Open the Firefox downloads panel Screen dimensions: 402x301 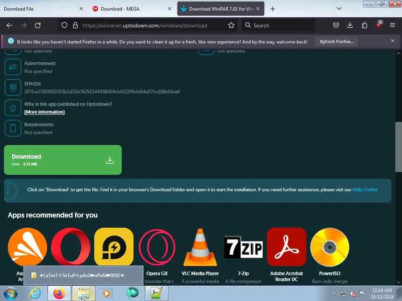click(x=350, y=25)
